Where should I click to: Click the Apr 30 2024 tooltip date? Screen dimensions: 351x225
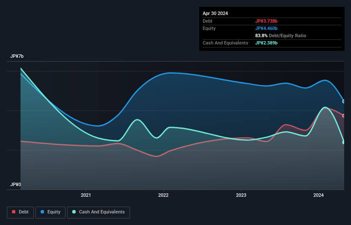(215, 13)
